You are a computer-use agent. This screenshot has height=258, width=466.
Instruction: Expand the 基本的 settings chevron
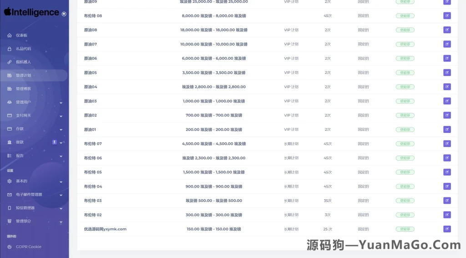click(61, 182)
